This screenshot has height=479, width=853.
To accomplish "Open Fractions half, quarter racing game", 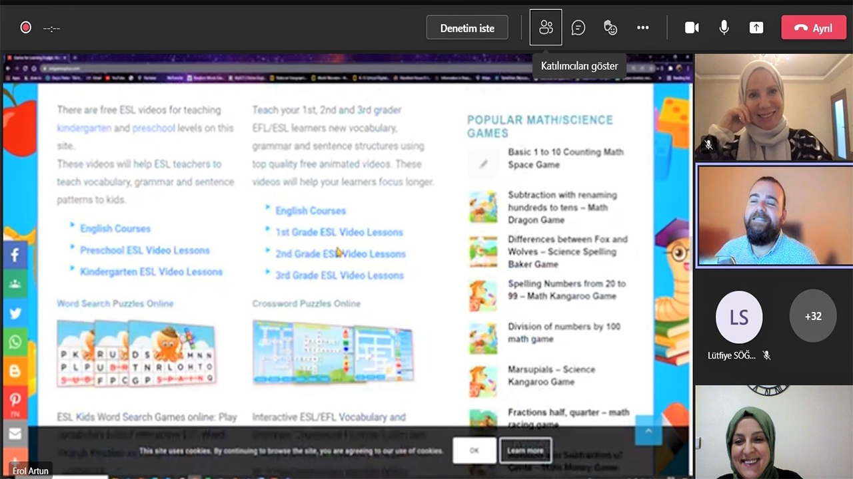I will click(x=568, y=418).
